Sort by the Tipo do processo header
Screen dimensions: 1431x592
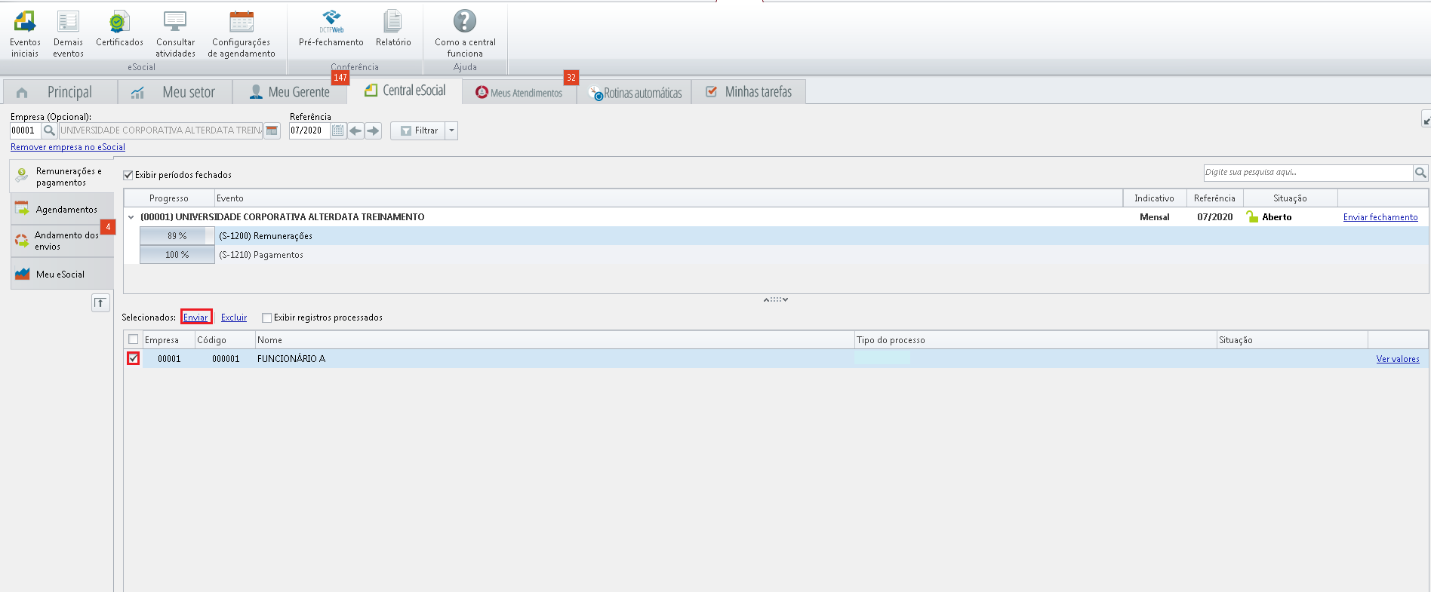click(1036, 340)
